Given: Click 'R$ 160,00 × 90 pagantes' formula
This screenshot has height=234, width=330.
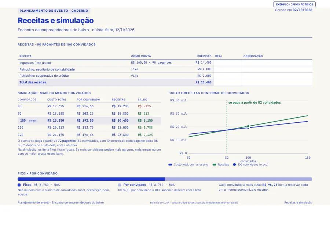Looking at the screenshot, I should point(151,62).
